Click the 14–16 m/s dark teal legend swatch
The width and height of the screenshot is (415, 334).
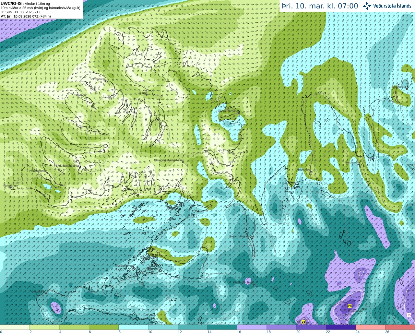(x=222, y=327)
